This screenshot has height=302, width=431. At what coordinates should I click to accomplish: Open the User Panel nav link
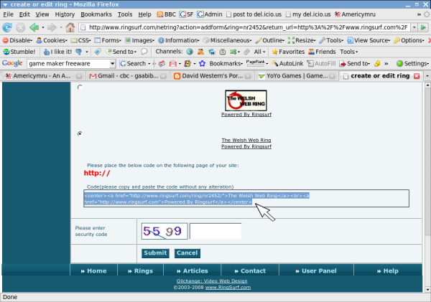316,270
